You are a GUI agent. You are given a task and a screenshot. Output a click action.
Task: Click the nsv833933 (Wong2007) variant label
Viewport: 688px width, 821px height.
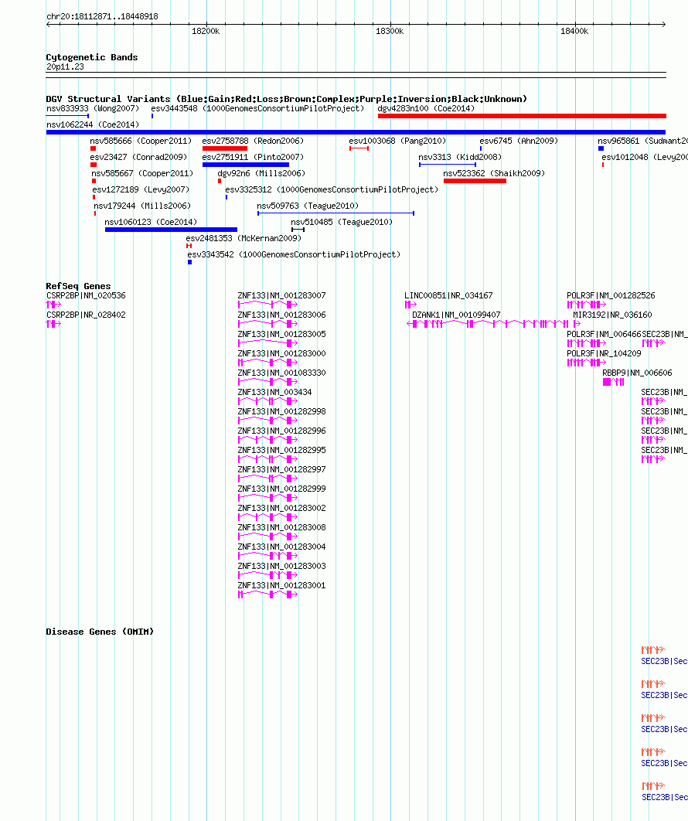point(93,108)
